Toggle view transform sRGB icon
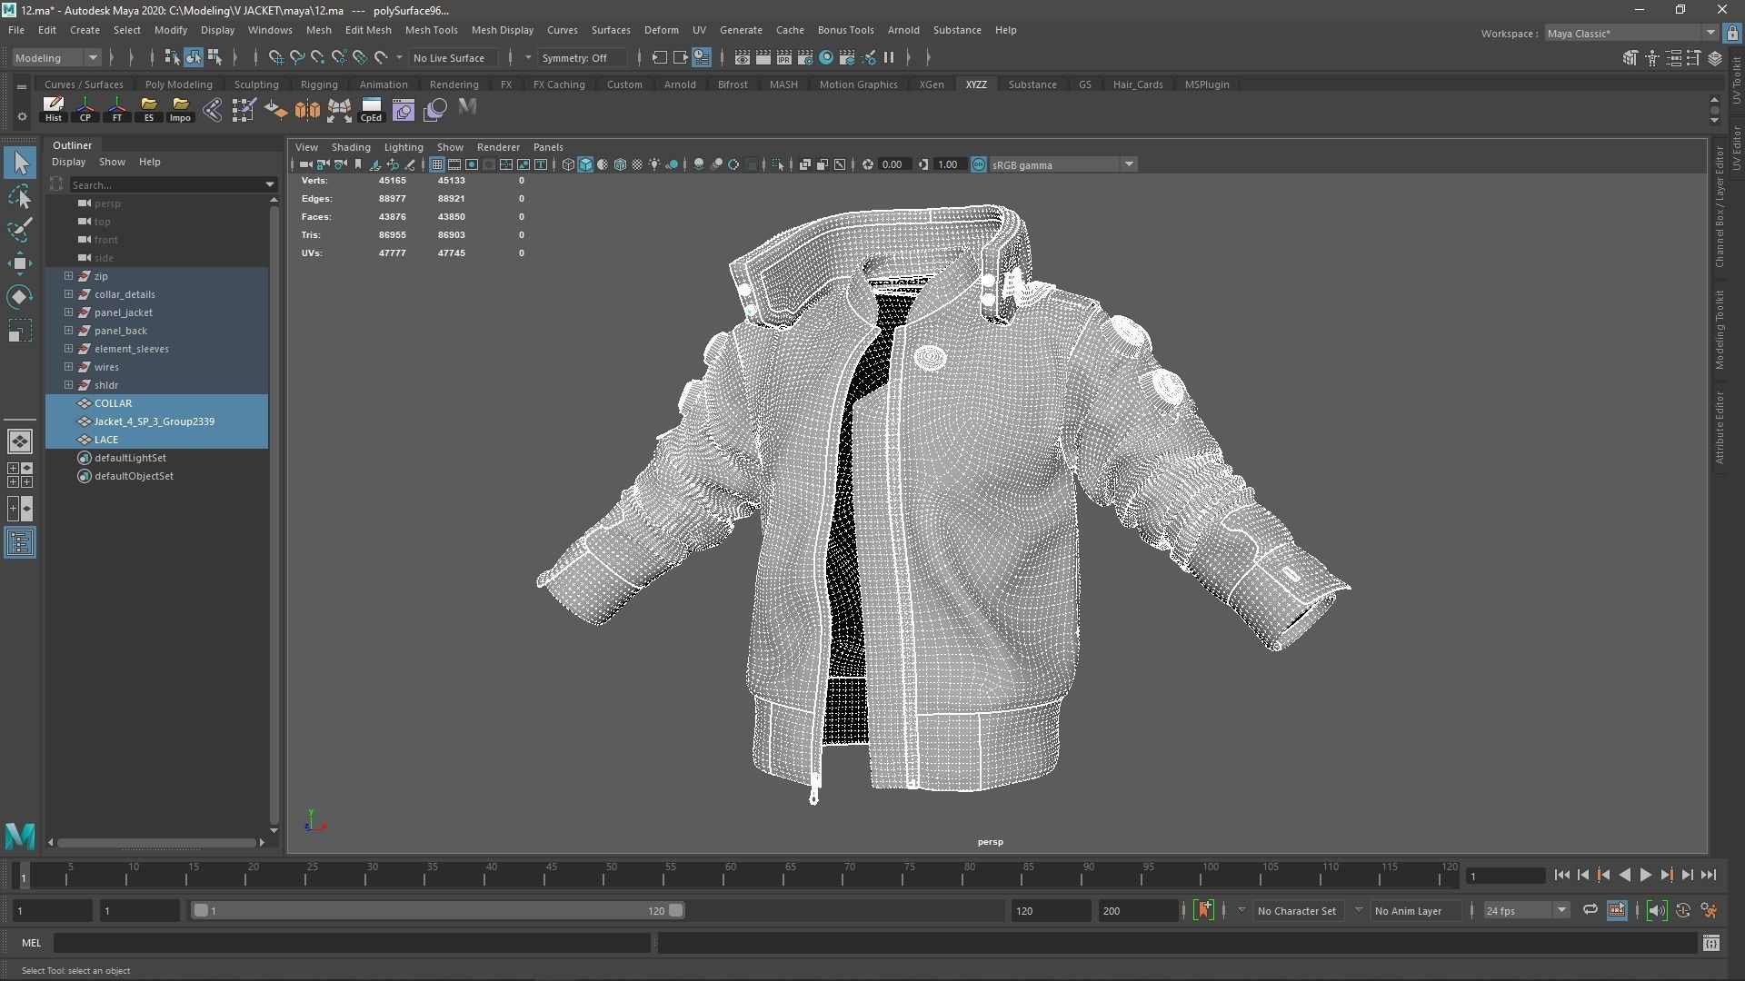The width and height of the screenshot is (1745, 981). tap(979, 164)
